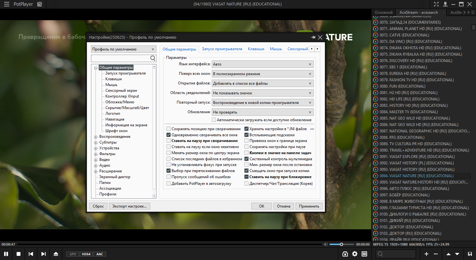Click the settings search input field
Viewport: 476px width, 260px height.
120,58
